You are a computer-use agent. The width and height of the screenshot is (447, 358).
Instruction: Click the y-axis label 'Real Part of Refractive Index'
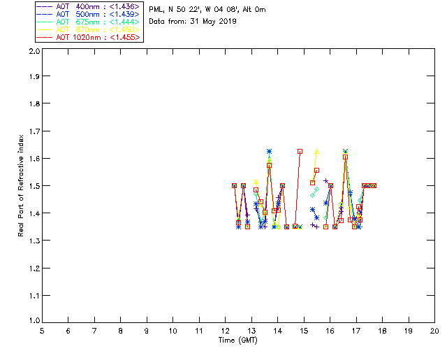click(x=20, y=185)
